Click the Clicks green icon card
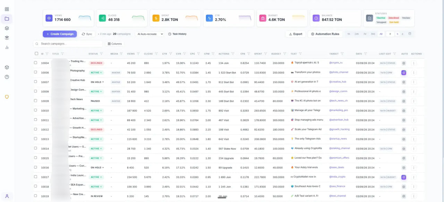 (x=102, y=18)
